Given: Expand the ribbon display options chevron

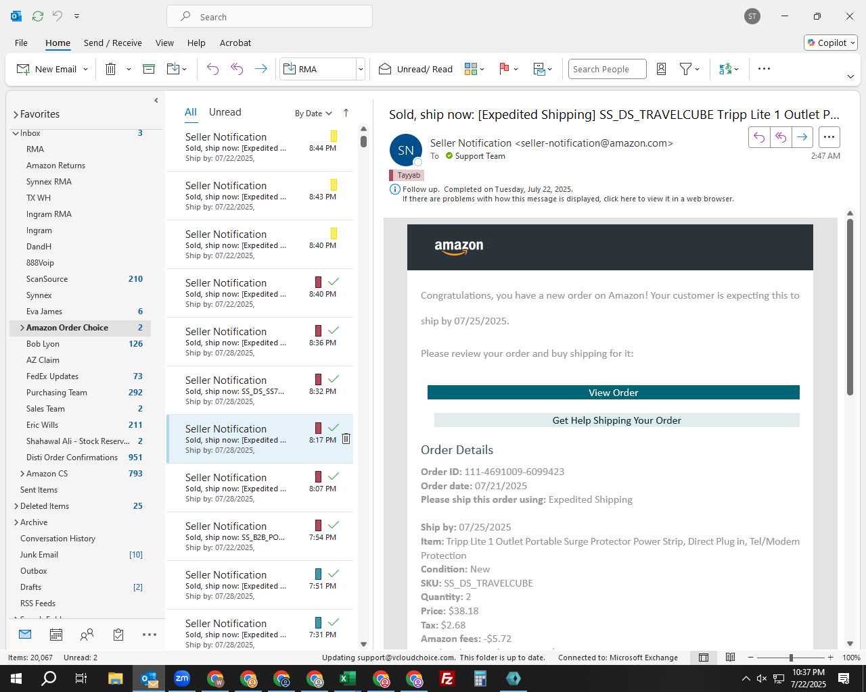Looking at the screenshot, I should click(x=850, y=76).
